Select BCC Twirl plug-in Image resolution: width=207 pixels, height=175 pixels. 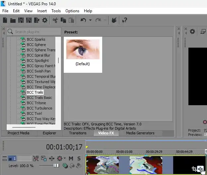34,113
